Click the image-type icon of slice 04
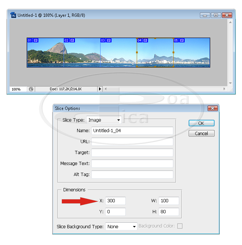This screenshot has height=245, width=242. pos(145,41)
